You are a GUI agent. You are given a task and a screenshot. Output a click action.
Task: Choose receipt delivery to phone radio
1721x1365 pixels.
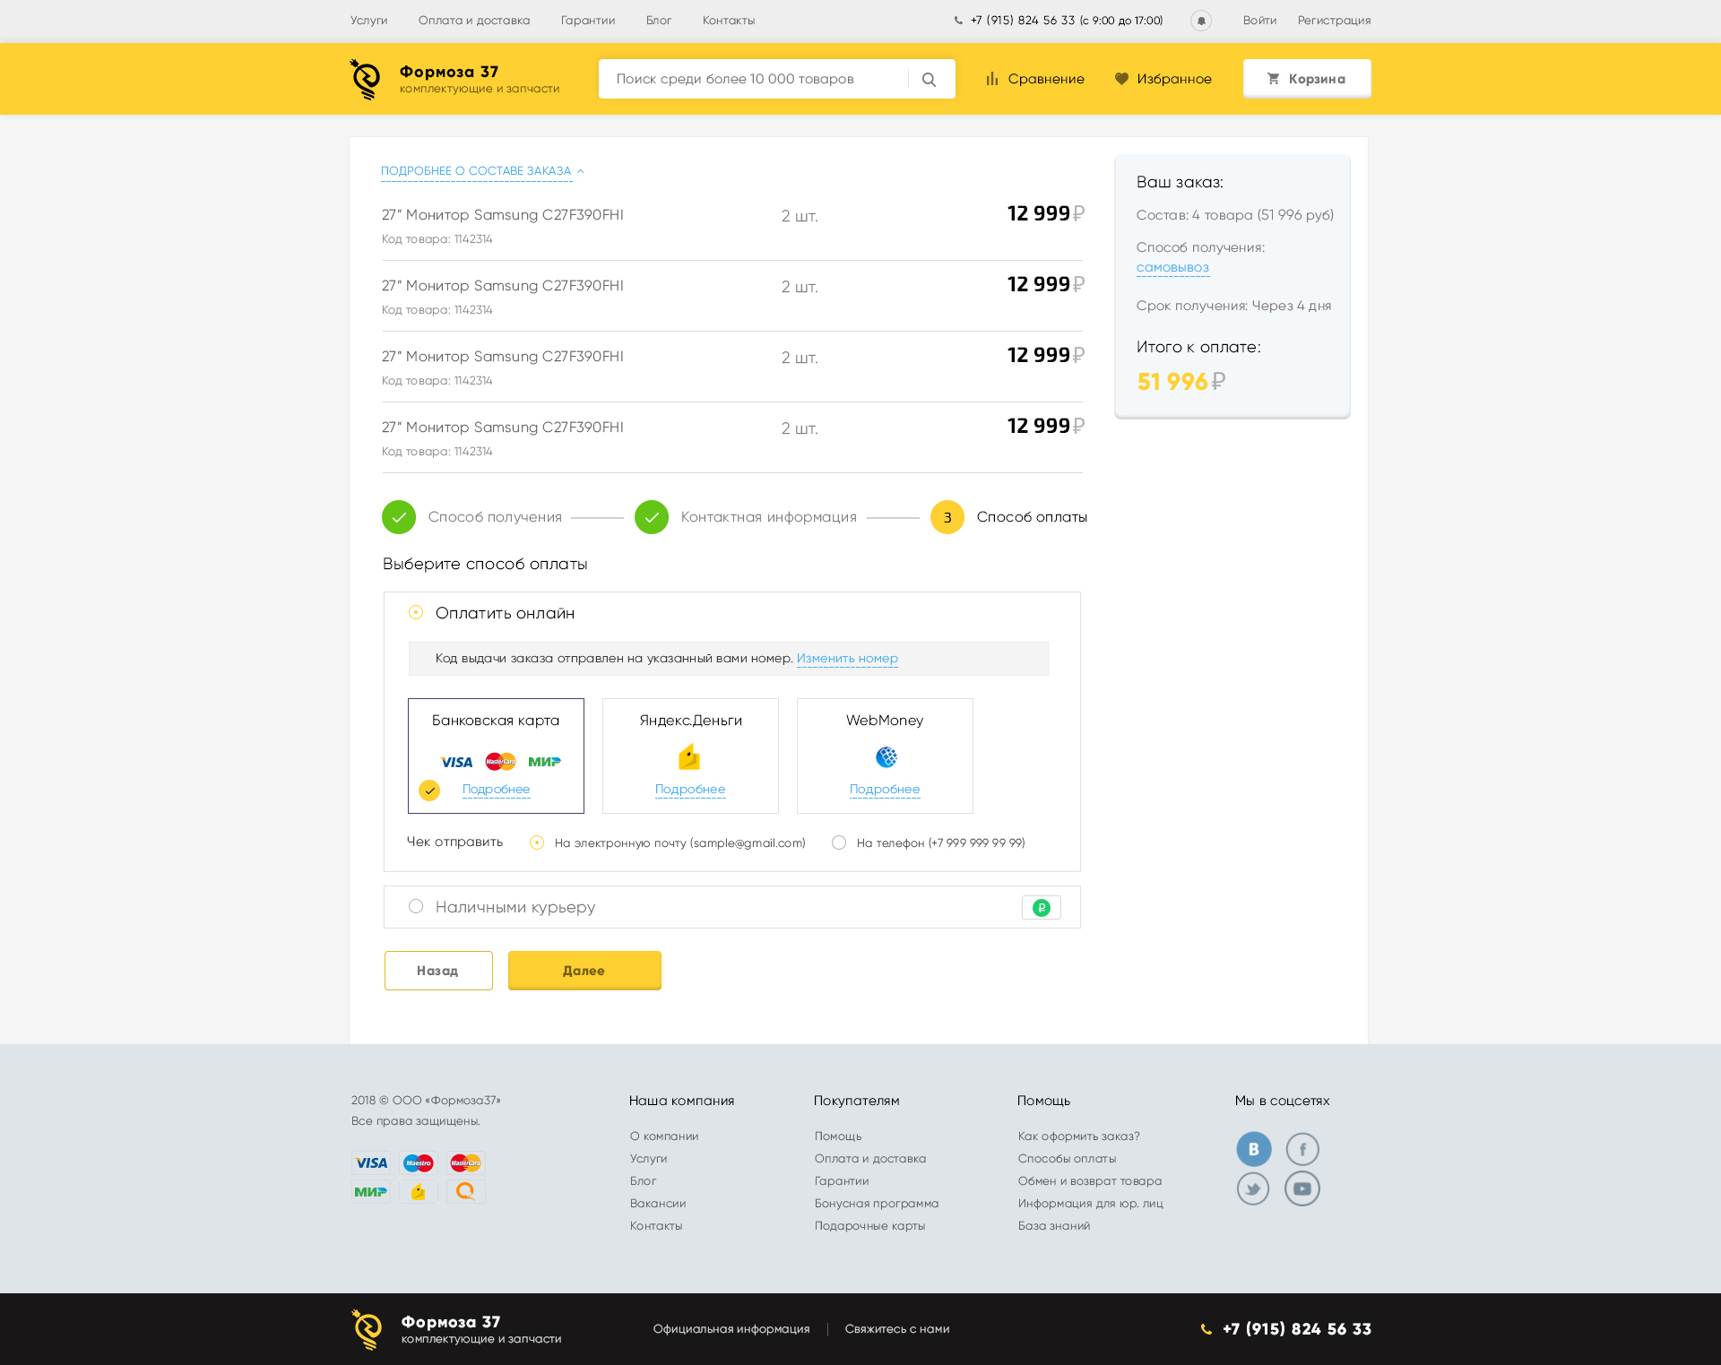(839, 842)
